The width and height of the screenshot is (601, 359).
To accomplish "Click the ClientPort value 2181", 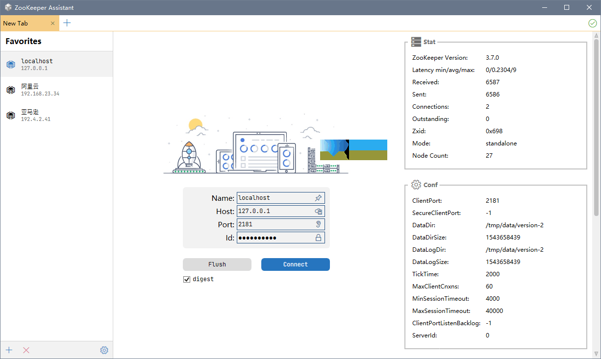I will click(x=493, y=201).
